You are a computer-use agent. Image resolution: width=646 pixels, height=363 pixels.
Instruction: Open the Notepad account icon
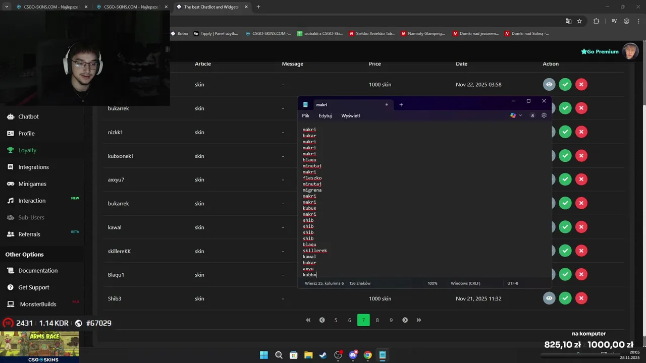tap(532, 115)
